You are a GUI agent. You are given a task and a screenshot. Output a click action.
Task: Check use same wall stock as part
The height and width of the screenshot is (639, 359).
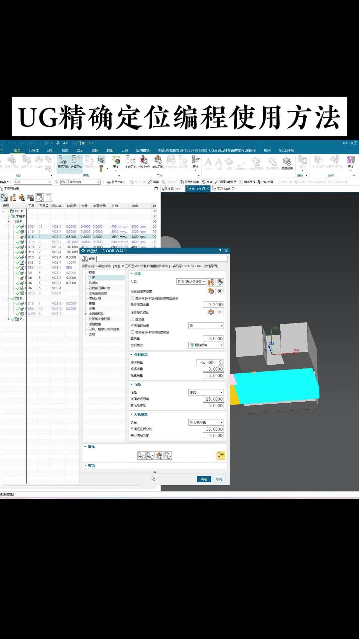(x=133, y=332)
